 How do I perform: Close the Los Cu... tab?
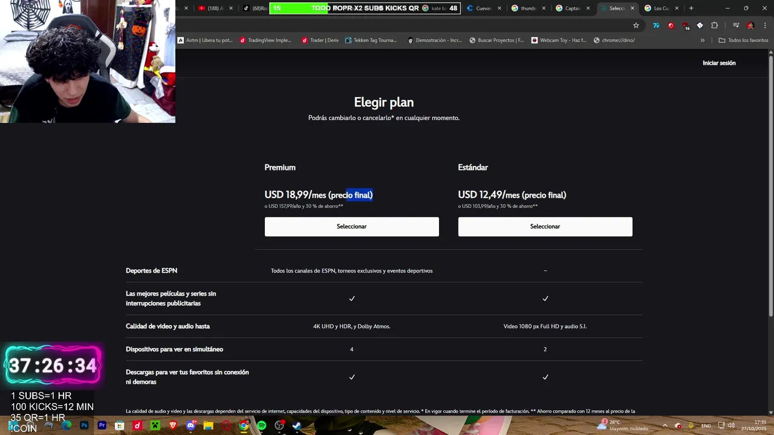tap(677, 8)
